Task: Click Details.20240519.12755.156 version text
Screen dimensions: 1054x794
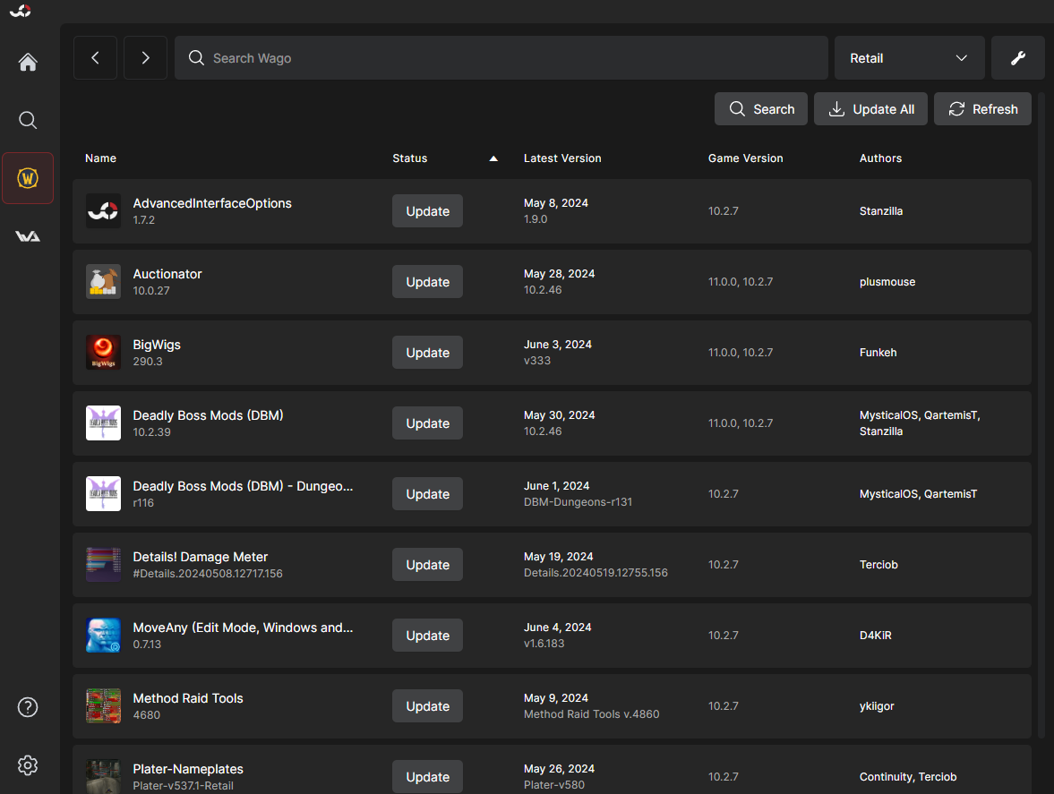Action: pyautogui.click(x=596, y=573)
